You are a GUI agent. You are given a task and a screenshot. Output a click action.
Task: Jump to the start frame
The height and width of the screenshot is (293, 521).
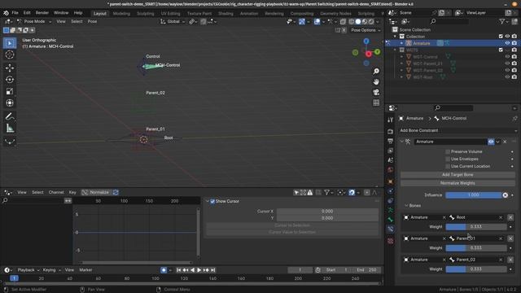(x=178, y=270)
